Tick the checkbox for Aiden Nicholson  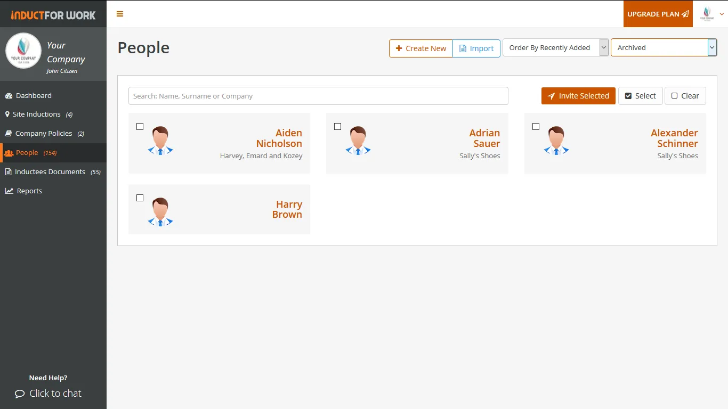pos(140,127)
